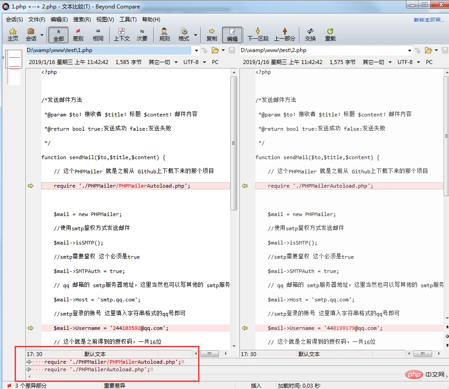Open the 主页 (Home) toolbar icon
Viewport: 449px width, 389px height.
tap(13, 35)
